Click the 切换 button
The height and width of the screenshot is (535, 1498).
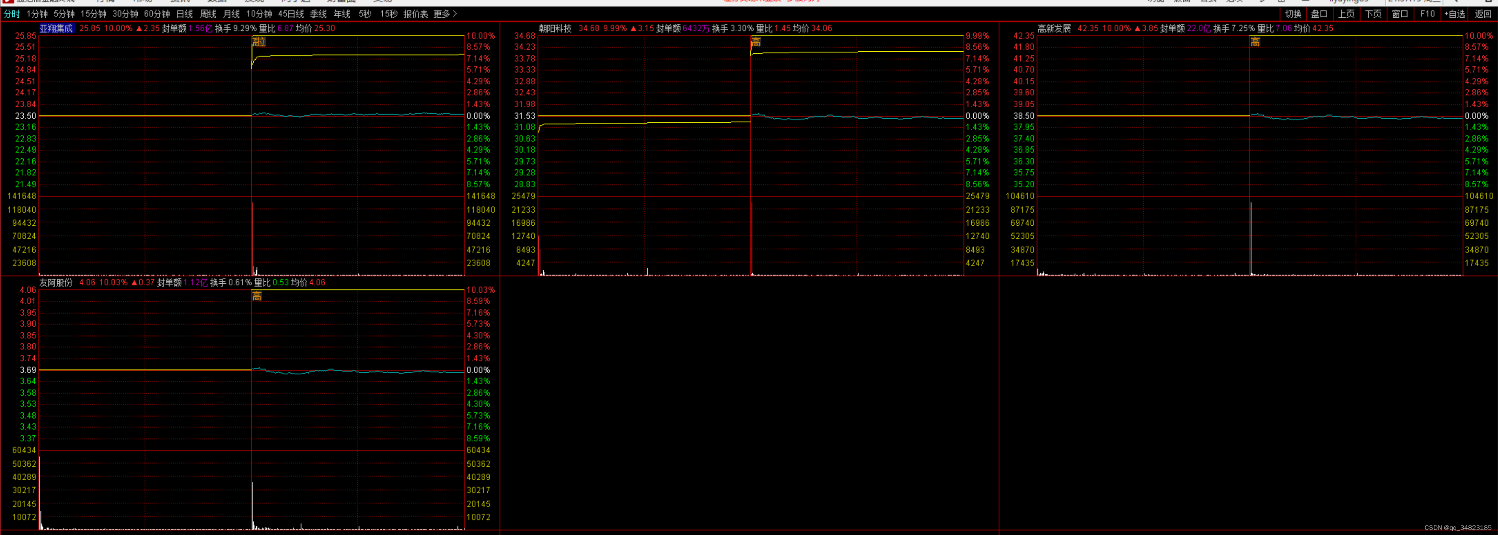[1293, 14]
